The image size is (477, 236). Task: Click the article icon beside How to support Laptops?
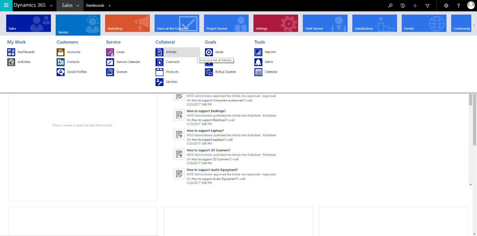(x=179, y=134)
